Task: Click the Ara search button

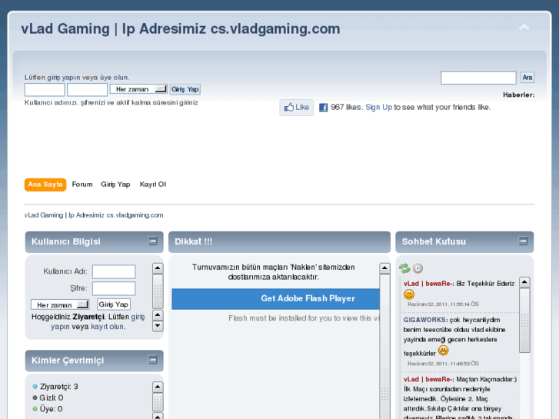Action: pos(527,78)
